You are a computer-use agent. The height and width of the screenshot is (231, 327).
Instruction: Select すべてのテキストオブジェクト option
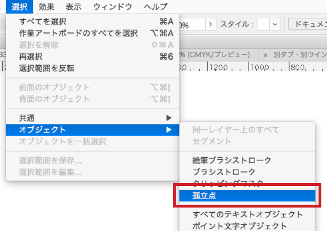[248, 214]
